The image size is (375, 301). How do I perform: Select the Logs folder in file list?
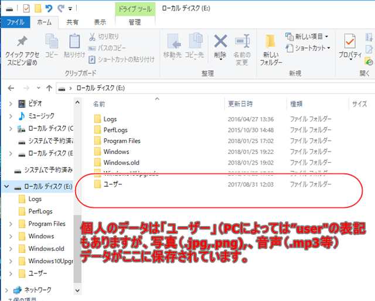[110, 119]
